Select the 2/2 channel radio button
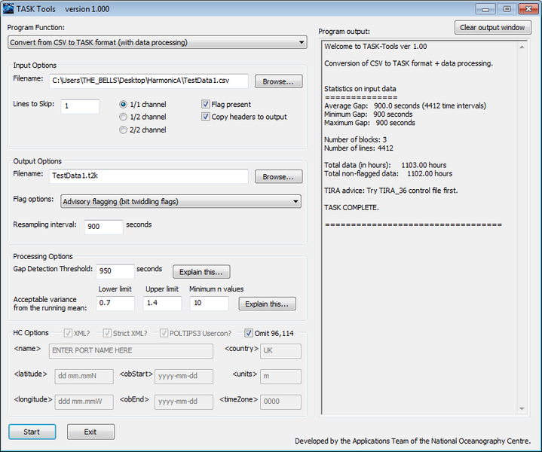This screenshot has height=452, width=542. 124,130
